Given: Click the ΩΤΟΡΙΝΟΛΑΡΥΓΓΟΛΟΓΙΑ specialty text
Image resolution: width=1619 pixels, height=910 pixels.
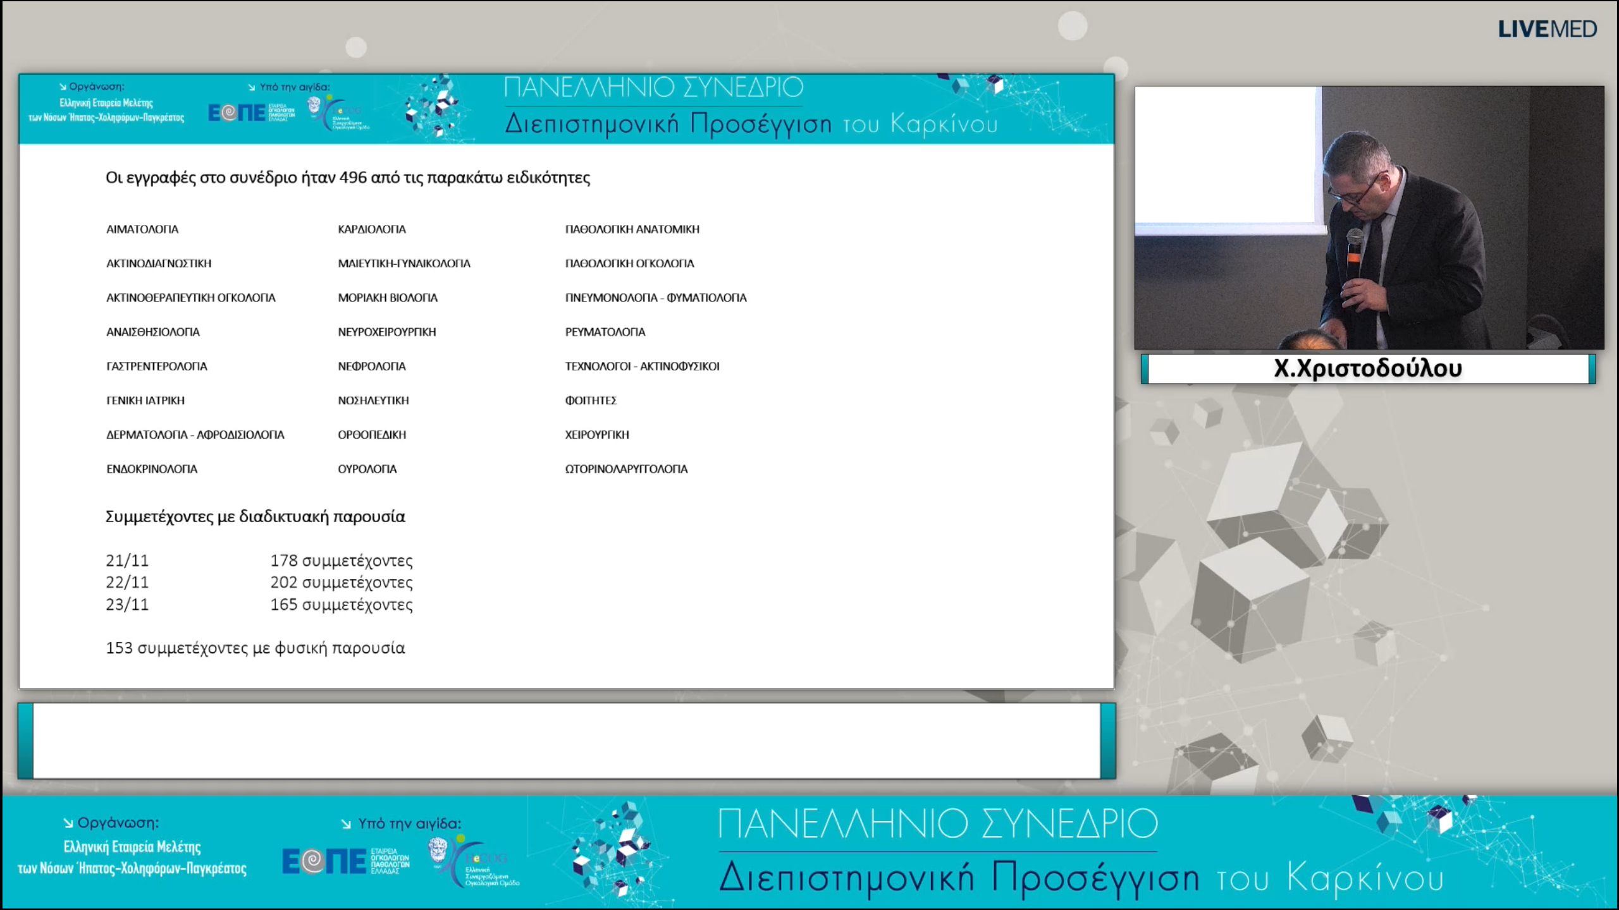Looking at the screenshot, I should pos(626,469).
